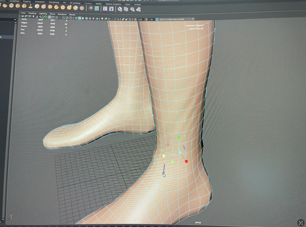
Task: Toggle the Resolution Gate button
Action: (56, 17)
